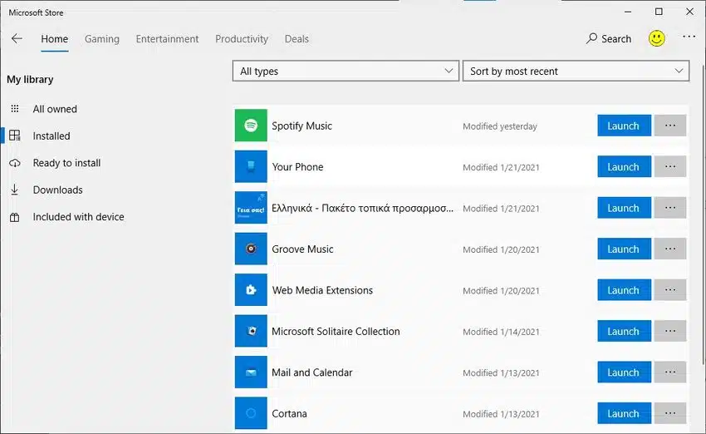Click the Your Phone app icon

[251, 166]
